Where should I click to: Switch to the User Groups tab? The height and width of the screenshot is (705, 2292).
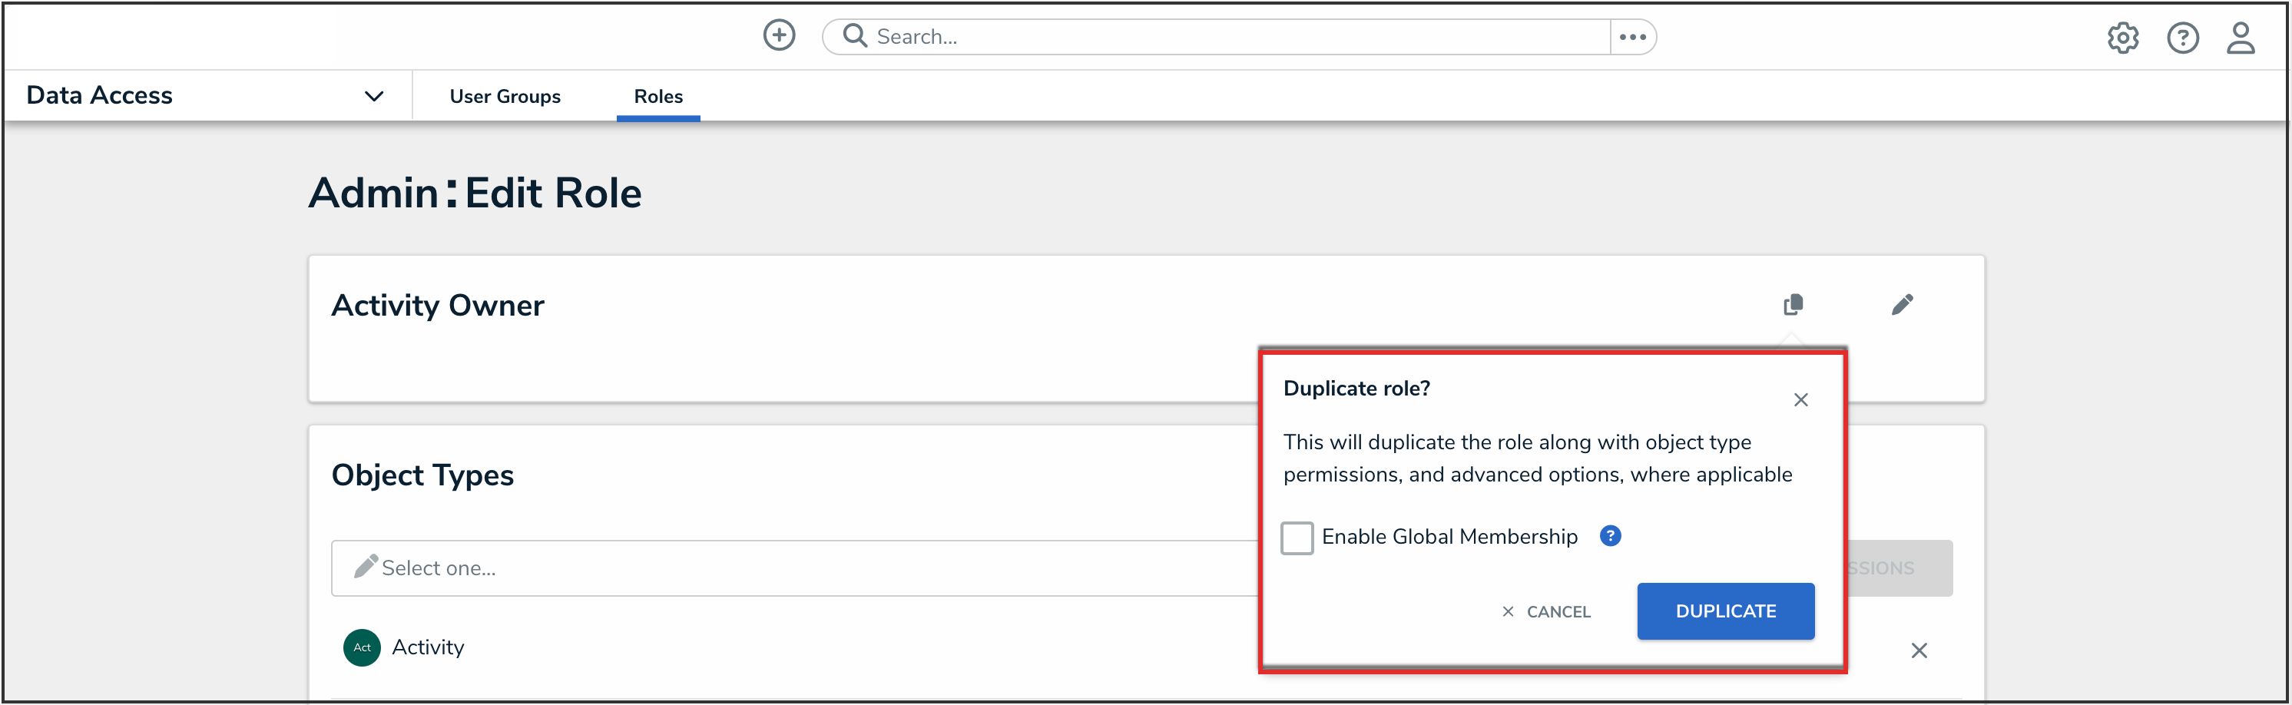(505, 96)
